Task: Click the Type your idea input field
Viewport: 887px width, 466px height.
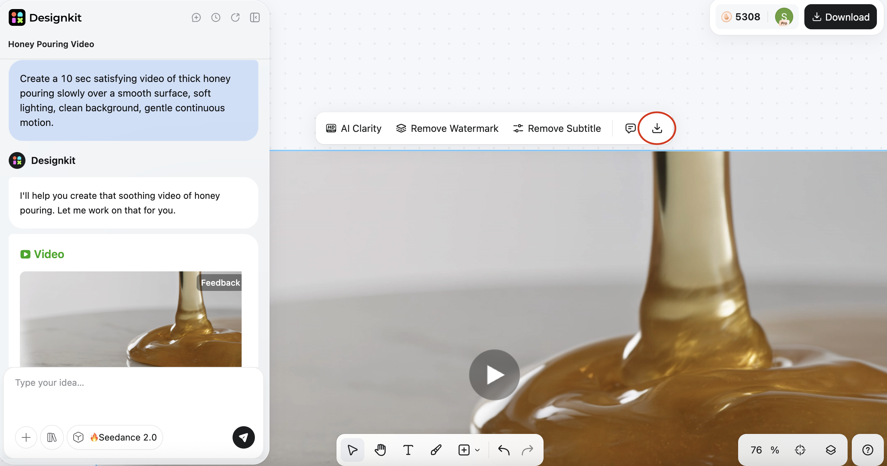Action: (133, 395)
